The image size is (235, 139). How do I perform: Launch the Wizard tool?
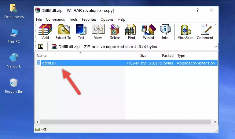(x=149, y=32)
